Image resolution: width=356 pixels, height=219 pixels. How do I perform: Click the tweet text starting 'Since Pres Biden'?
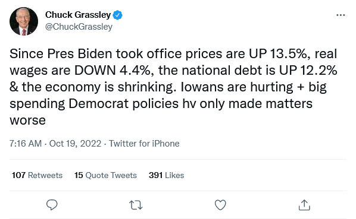173,87
